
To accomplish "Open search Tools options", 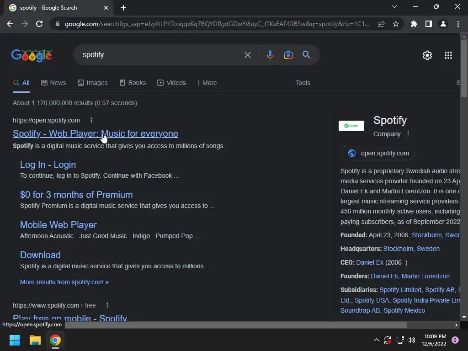I will [x=303, y=83].
